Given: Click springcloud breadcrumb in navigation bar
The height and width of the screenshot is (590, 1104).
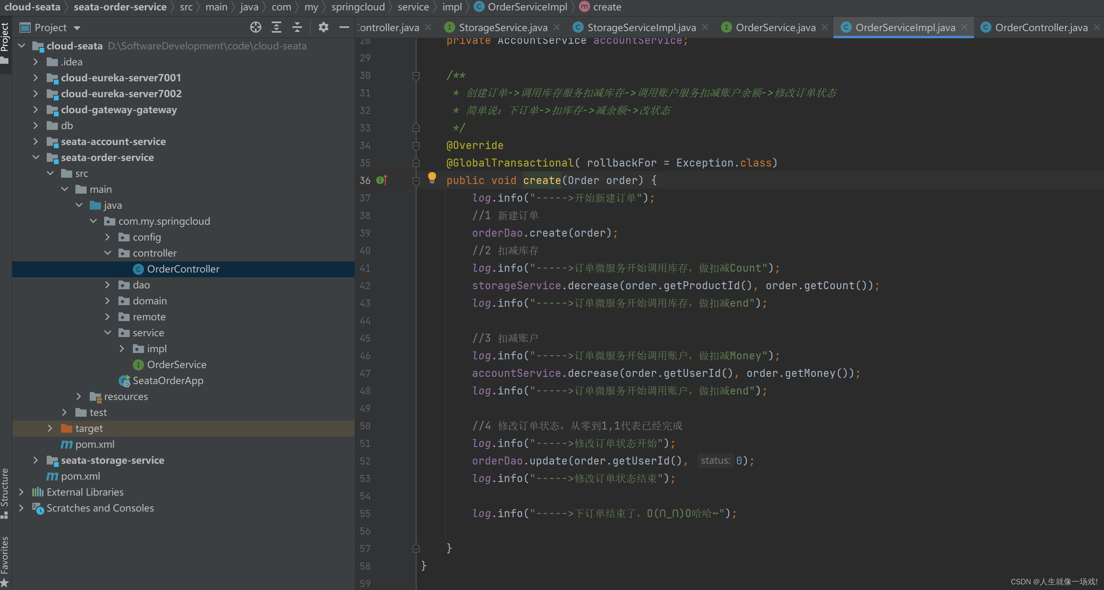Looking at the screenshot, I should [358, 7].
